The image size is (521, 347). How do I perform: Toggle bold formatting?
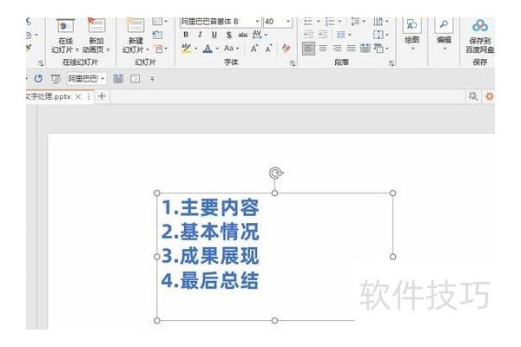coord(186,35)
